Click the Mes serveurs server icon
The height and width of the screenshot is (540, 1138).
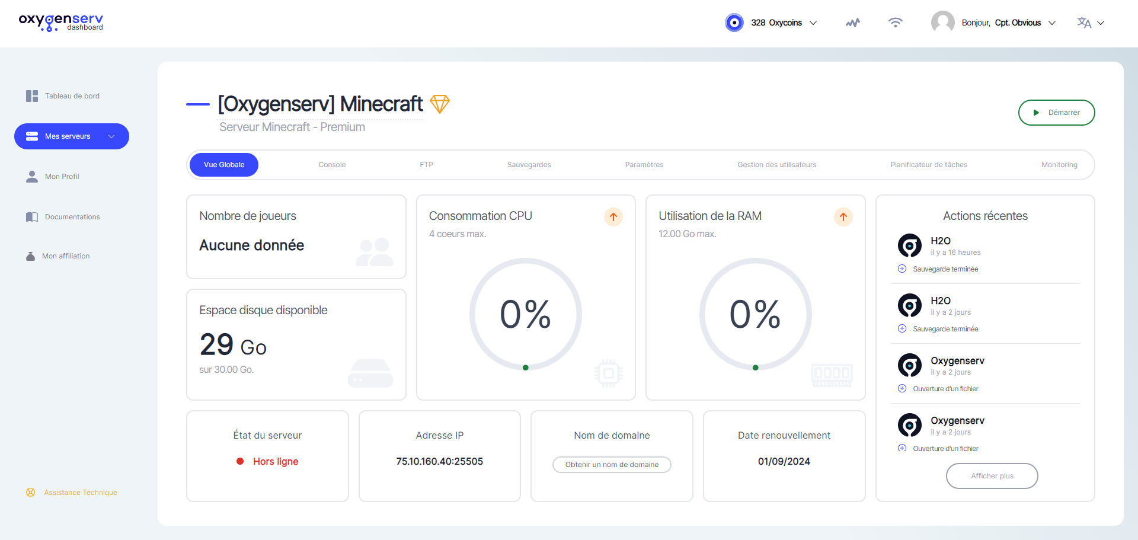point(32,136)
